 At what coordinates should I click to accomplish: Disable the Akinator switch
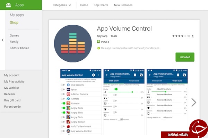point(63,103)
